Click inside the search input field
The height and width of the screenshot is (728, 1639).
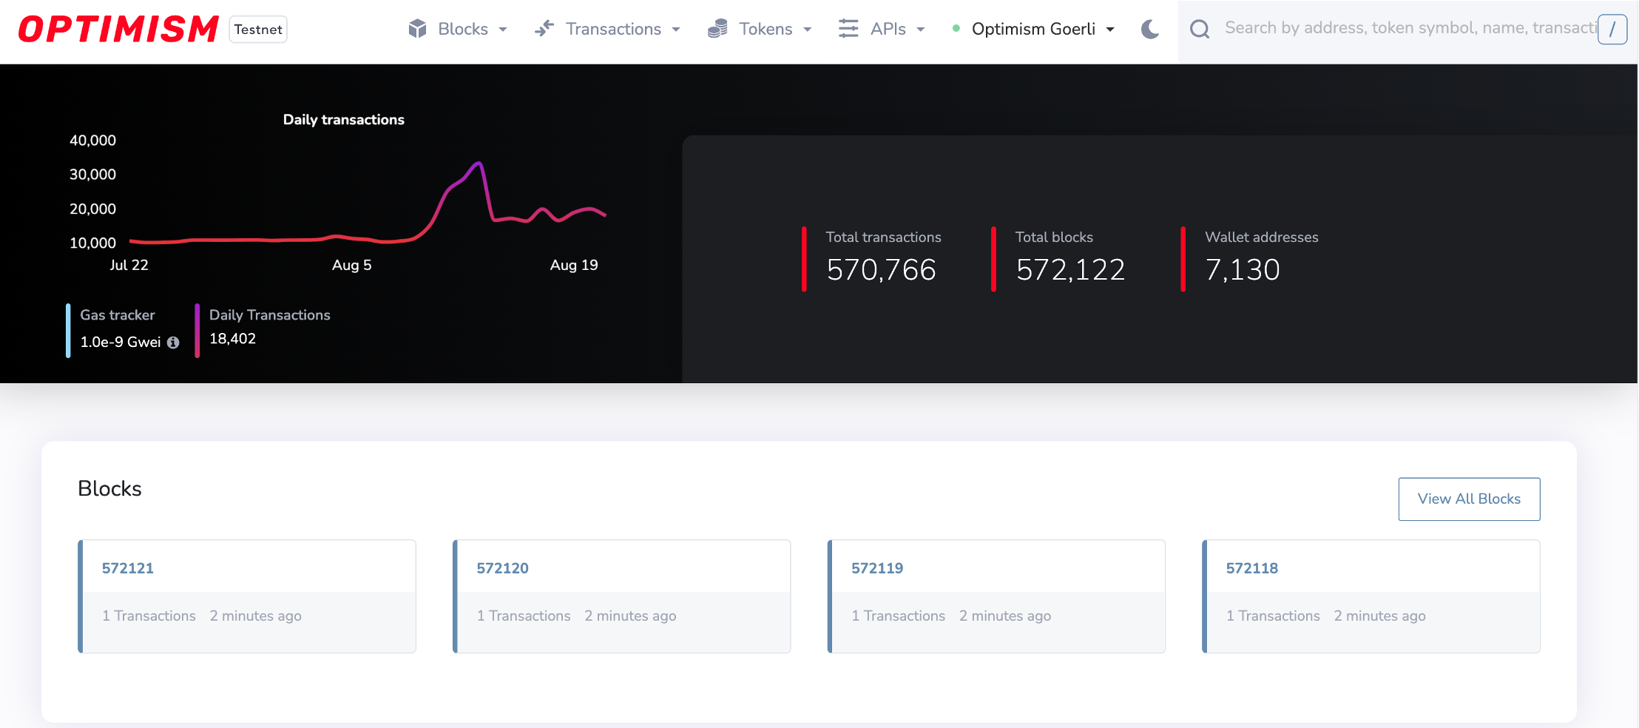[1405, 29]
